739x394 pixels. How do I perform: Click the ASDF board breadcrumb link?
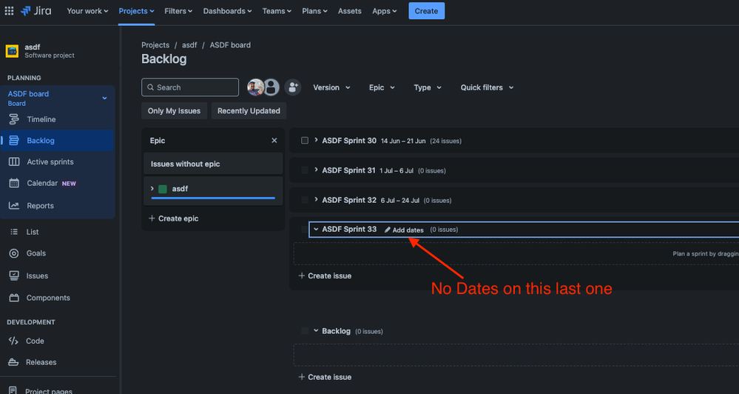pyautogui.click(x=230, y=45)
